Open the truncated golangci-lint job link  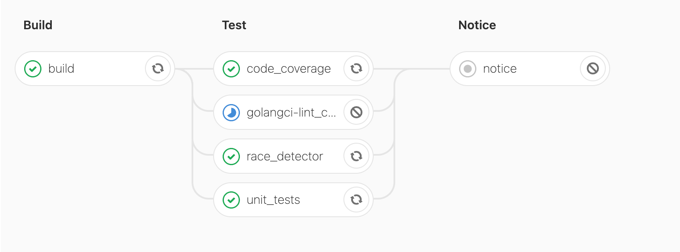[291, 112]
